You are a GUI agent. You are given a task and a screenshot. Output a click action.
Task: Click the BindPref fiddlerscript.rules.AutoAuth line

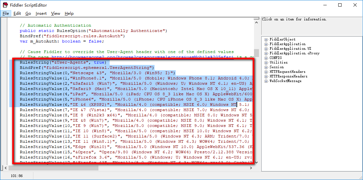72,36
